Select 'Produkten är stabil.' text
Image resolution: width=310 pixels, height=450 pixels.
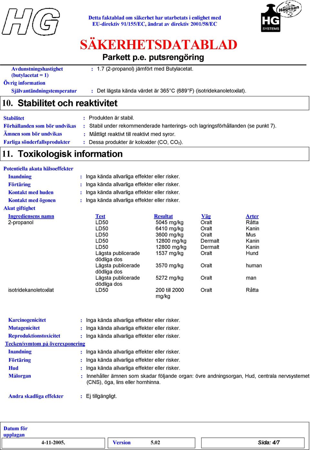[x=111, y=118]
